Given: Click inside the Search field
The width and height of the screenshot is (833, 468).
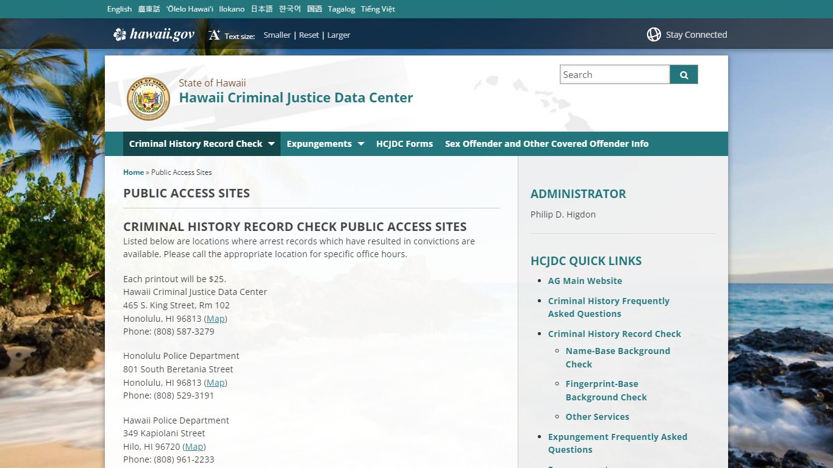Looking at the screenshot, I should tap(614, 75).
